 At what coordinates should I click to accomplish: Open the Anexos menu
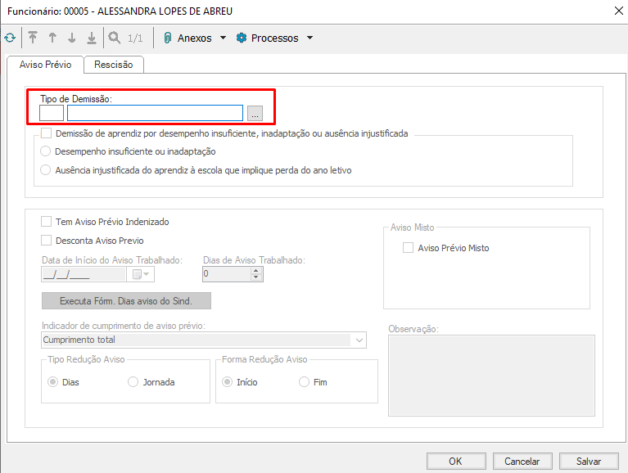[195, 38]
